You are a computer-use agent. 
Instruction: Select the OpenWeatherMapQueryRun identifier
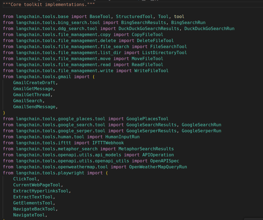pos(158,167)
